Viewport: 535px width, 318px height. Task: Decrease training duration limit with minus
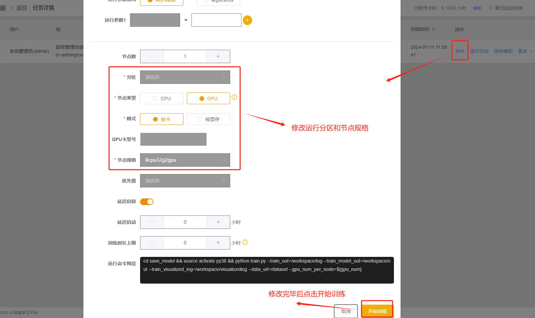152,243
